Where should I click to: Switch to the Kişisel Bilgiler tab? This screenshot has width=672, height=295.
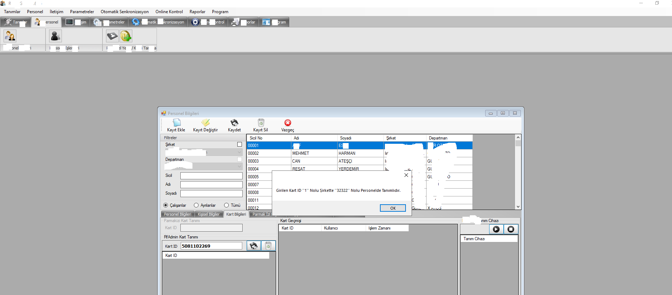208,214
